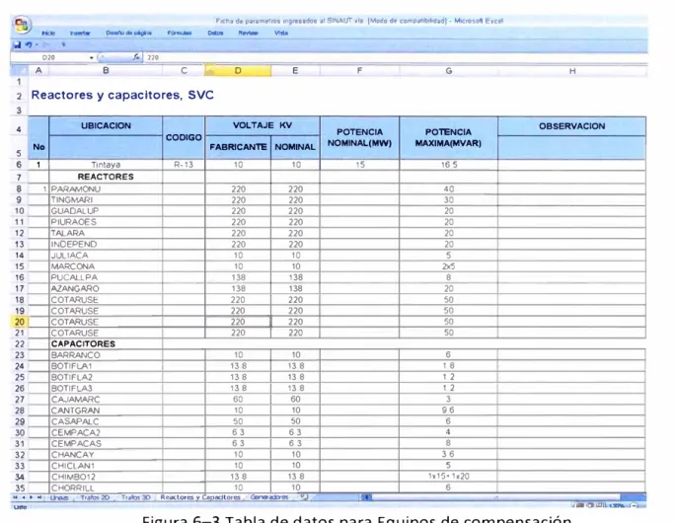The width and height of the screenshot is (677, 523).
Task: Open the undo history dropdown arrow
Action: [37, 45]
